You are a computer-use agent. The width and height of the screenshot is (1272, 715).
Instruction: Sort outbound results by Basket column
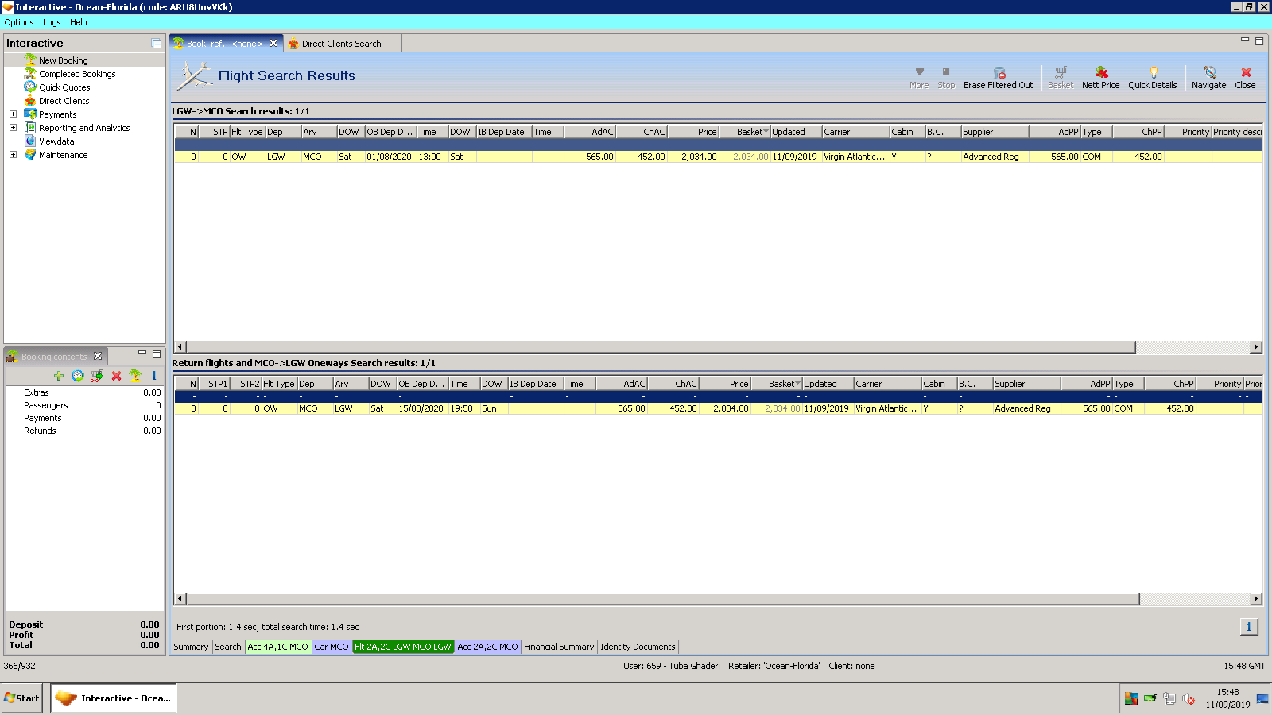pyautogui.click(x=745, y=132)
